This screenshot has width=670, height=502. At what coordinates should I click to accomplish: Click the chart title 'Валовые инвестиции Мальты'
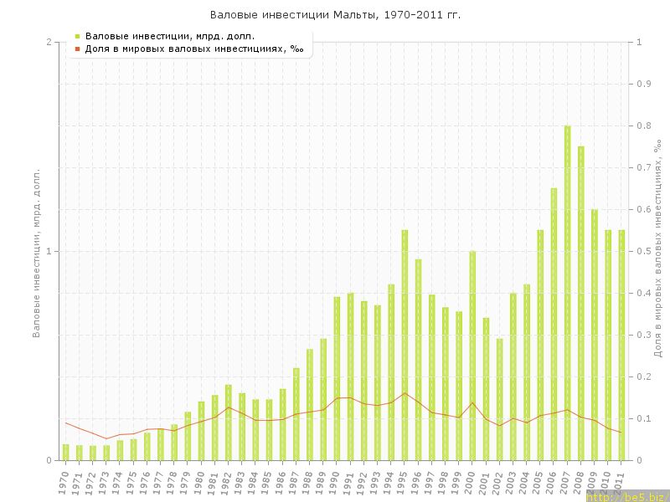(x=335, y=15)
